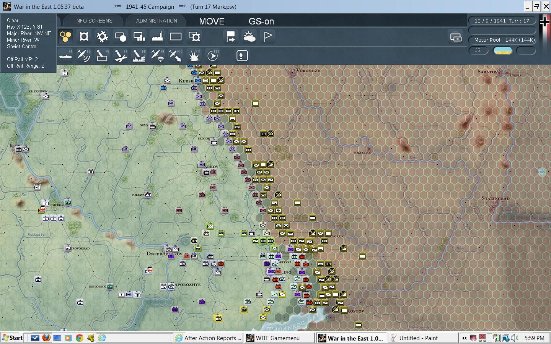Click the F11 explosion icon
Screen dimensions: 551x344
[x=194, y=56]
